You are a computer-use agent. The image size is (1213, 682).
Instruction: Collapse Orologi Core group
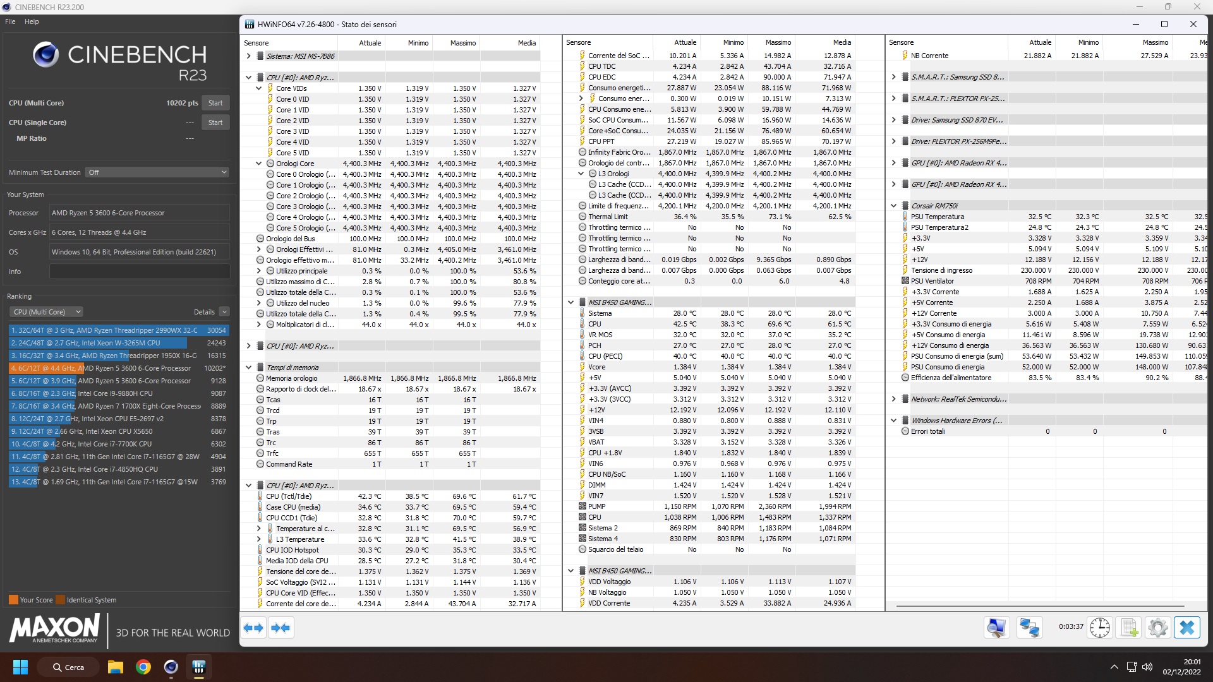(258, 164)
